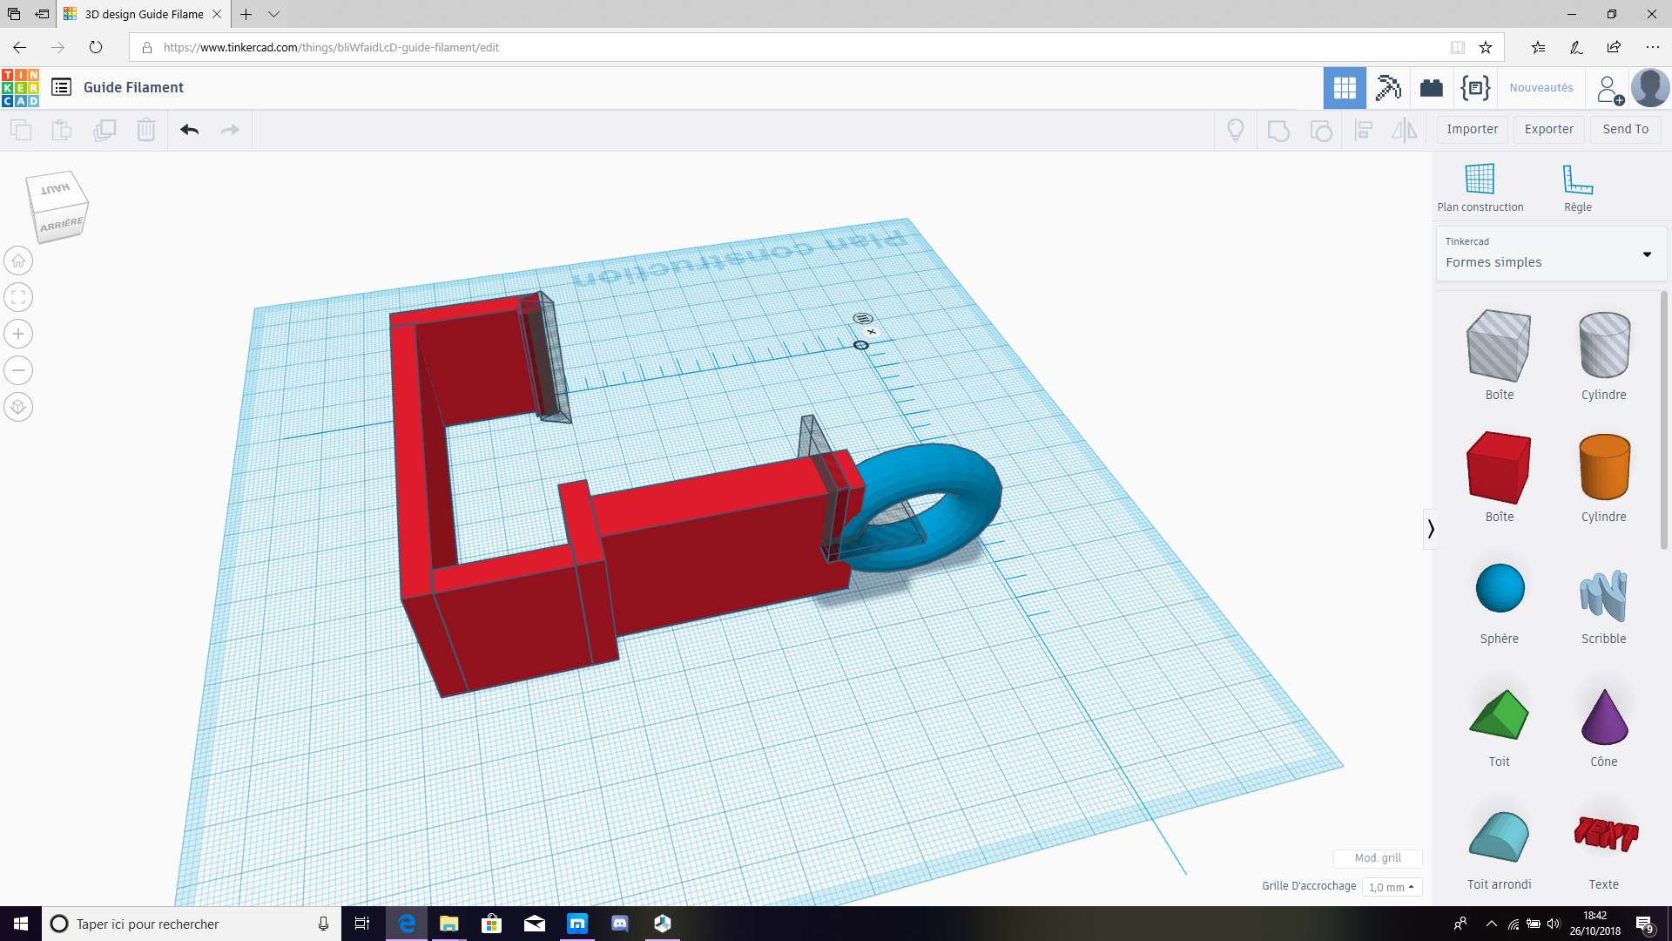Toggle the show-all lightbulb icon
The height and width of the screenshot is (941, 1672).
coord(1235,130)
